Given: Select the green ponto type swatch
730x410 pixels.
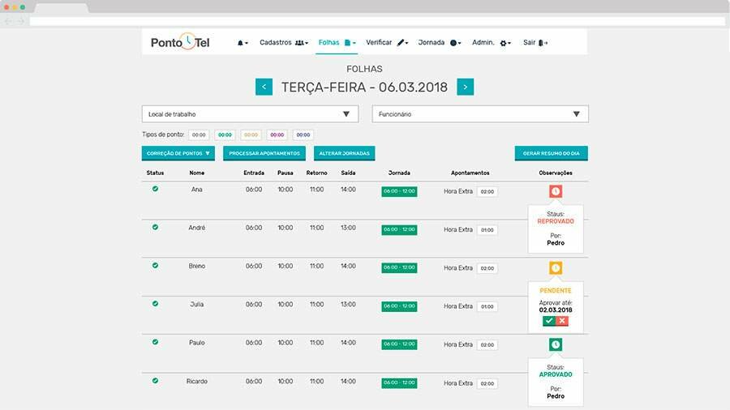Looking at the screenshot, I should pos(225,135).
